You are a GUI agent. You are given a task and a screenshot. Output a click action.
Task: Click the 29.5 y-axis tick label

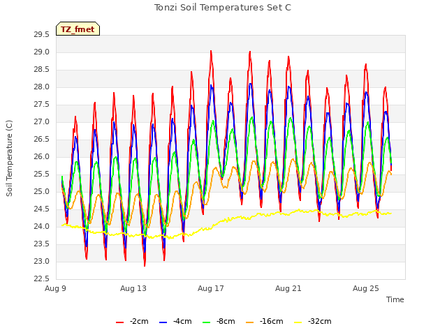pos(41,35)
